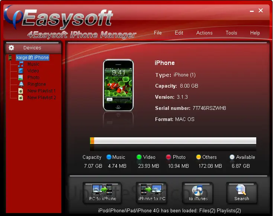Click the Devices panel header
Image resolution: width=273 pixels, height=216 pixels.
[33, 48]
